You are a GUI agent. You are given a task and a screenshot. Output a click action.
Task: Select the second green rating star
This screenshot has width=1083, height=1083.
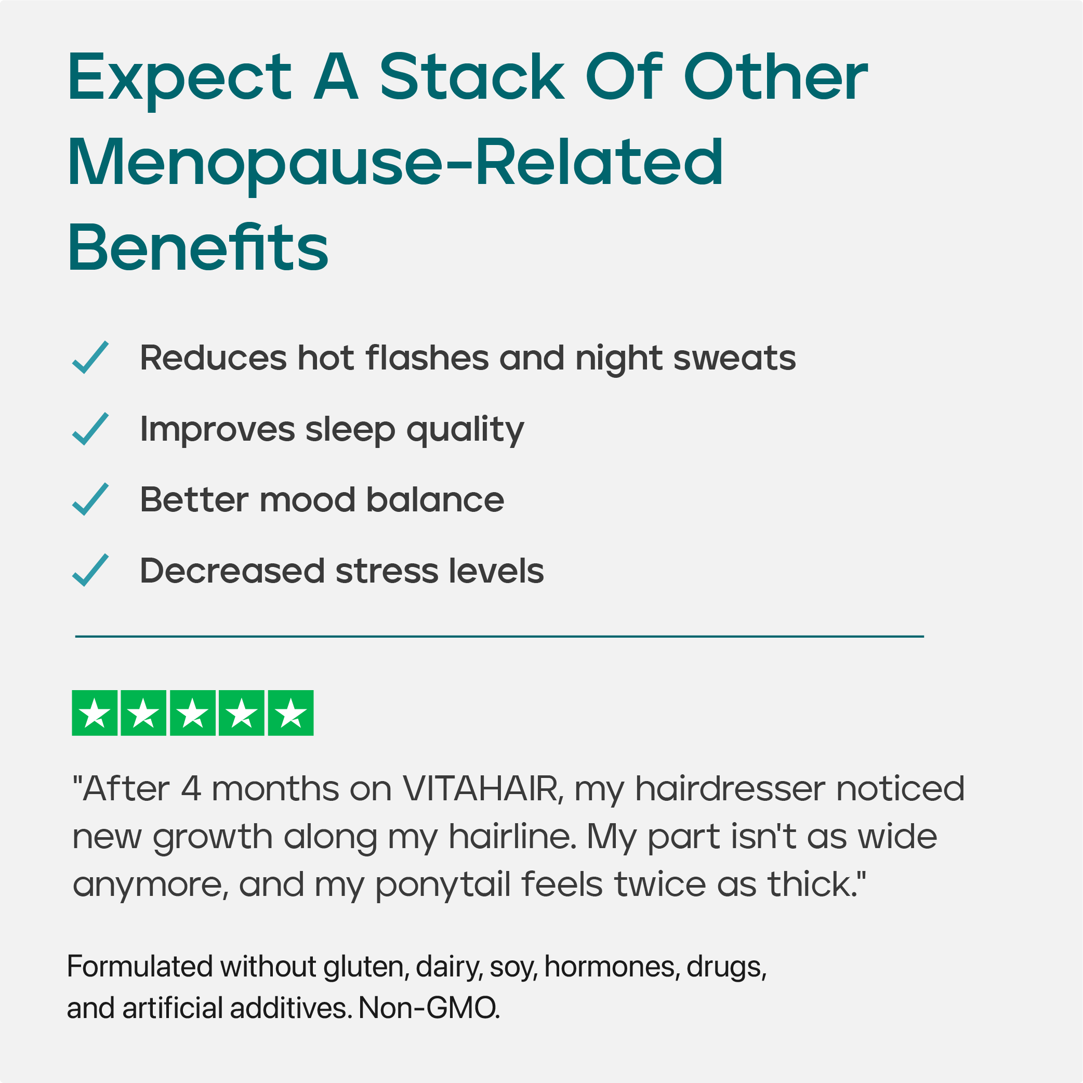click(x=143, y=713)
